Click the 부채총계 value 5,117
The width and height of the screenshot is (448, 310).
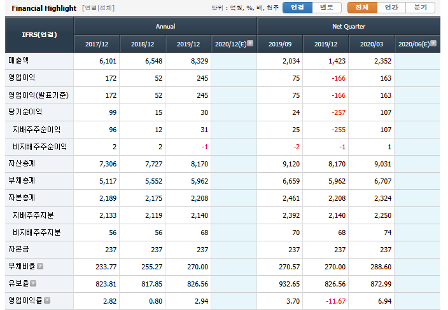[x=108, y=181]
